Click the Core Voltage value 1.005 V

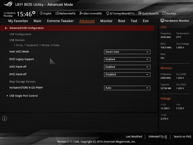tap(180, 48)
